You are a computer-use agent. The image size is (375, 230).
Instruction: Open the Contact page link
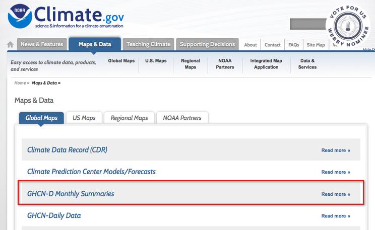tap(273, 45)
